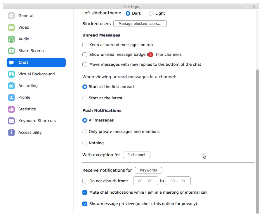Open Virtual Background settings
This screenshot has height=217, width=262.
[37, 74]
